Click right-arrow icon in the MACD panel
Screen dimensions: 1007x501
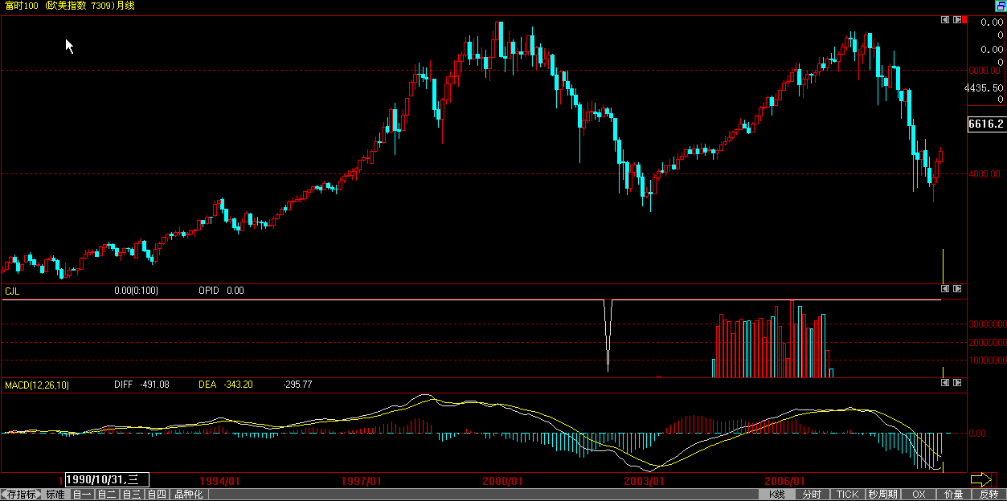pos(956,384)
